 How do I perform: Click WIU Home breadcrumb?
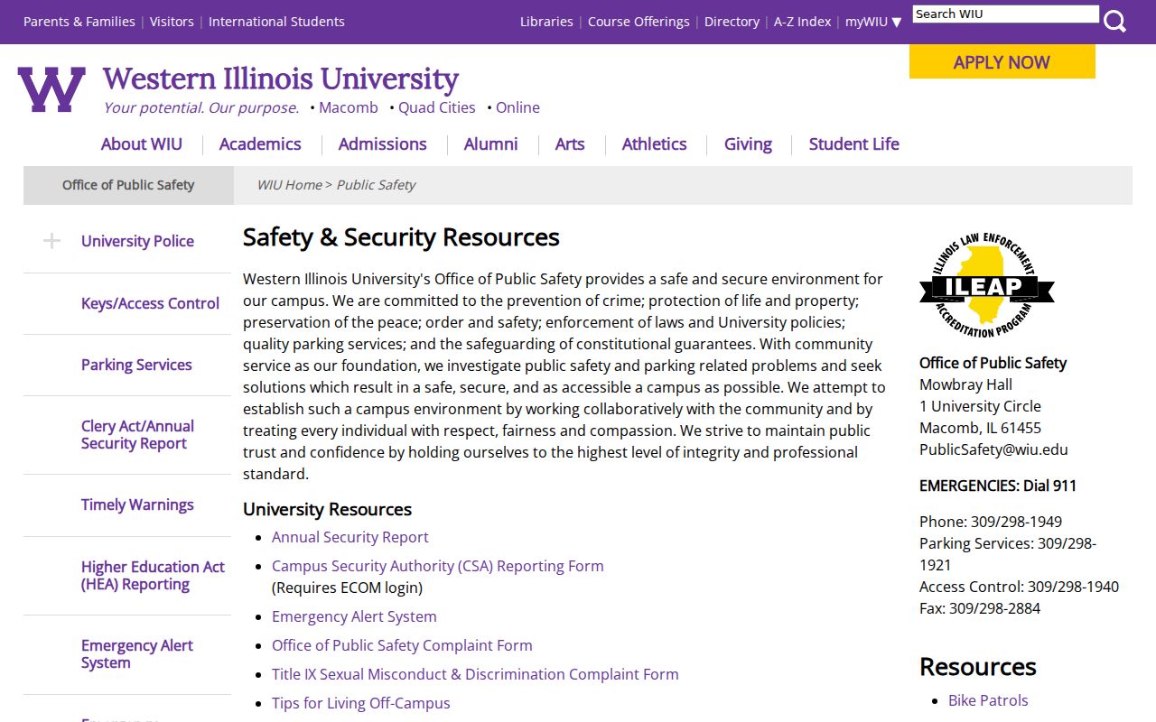[289, 185]
